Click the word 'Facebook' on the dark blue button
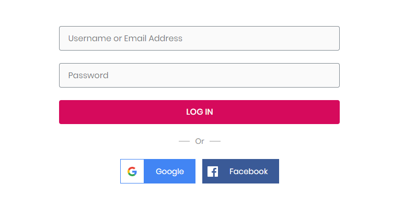Screen dimensions: 415x208 [248, 172]
